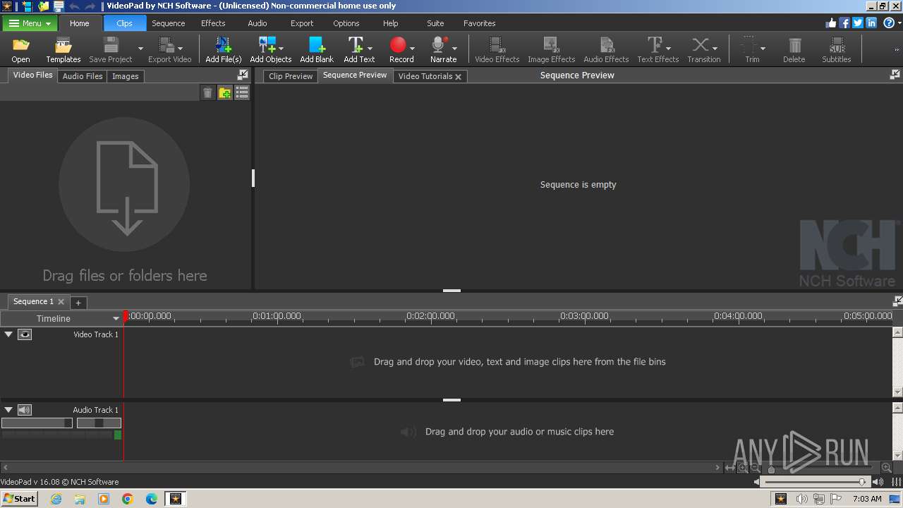Expand the Transition dropdown arrow
Viewport: 903px width, 508px height.
coord(715,49)
